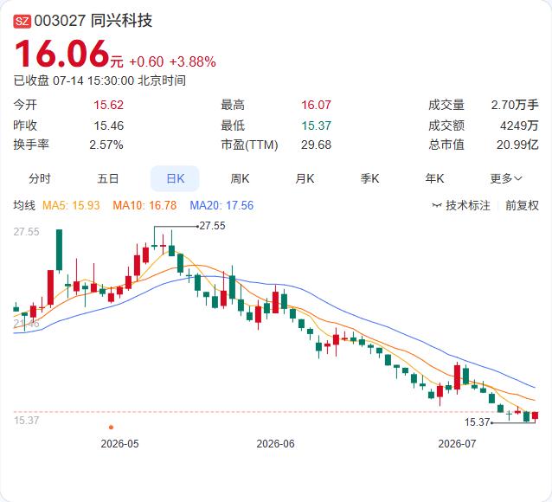The width and height of the screenshot is (552, 502).
Task: Click the stock name 003027 同兴科技
Action: pyautogui.click(x=93, y=21)
